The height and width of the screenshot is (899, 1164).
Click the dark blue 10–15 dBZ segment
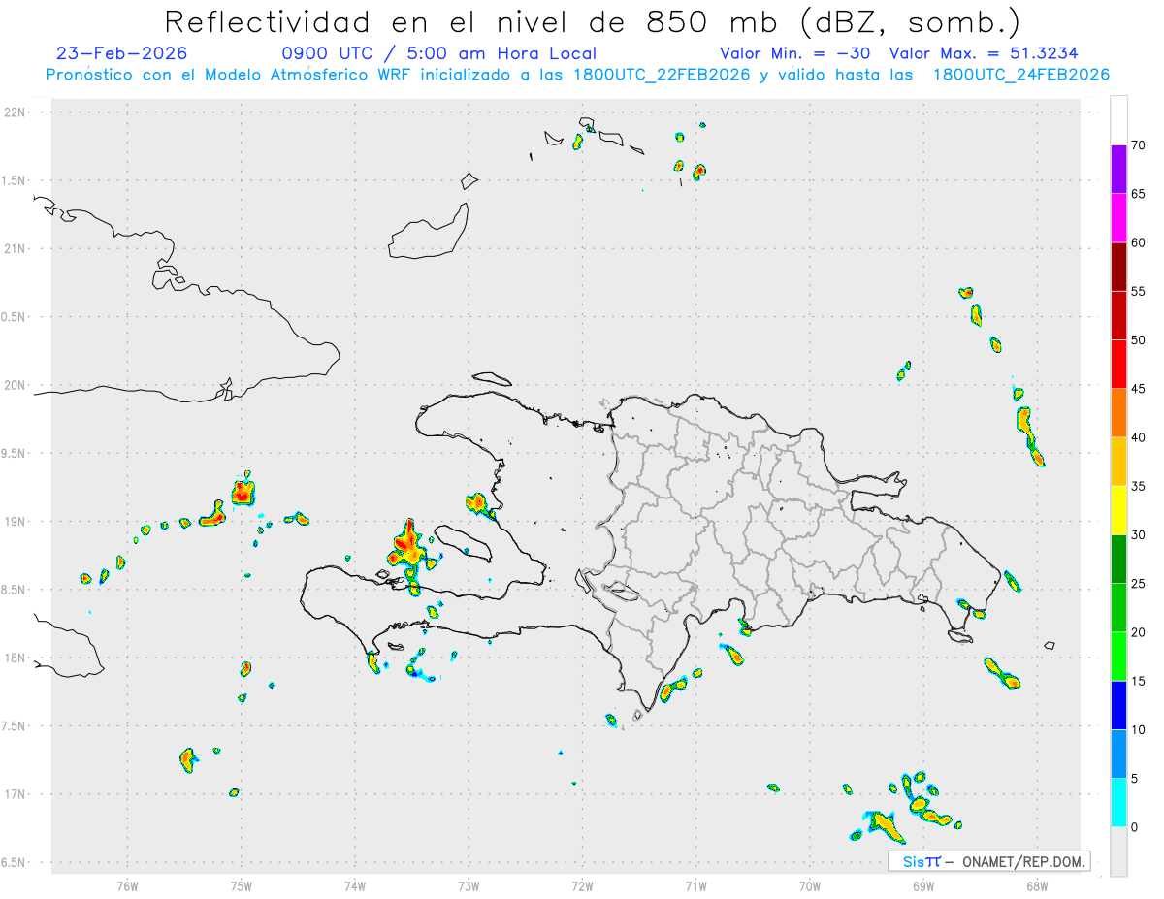1118,705
